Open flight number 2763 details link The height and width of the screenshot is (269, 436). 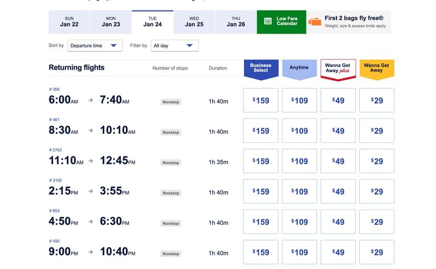pyautogui.click(x=55, y=150)
